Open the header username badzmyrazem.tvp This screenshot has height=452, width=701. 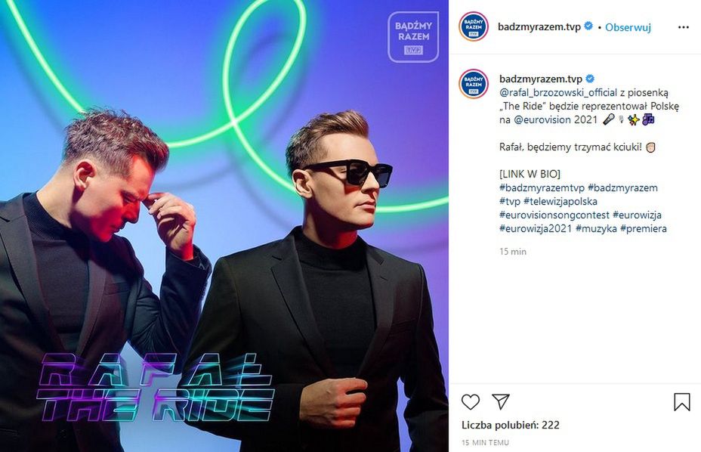[539, 27]
